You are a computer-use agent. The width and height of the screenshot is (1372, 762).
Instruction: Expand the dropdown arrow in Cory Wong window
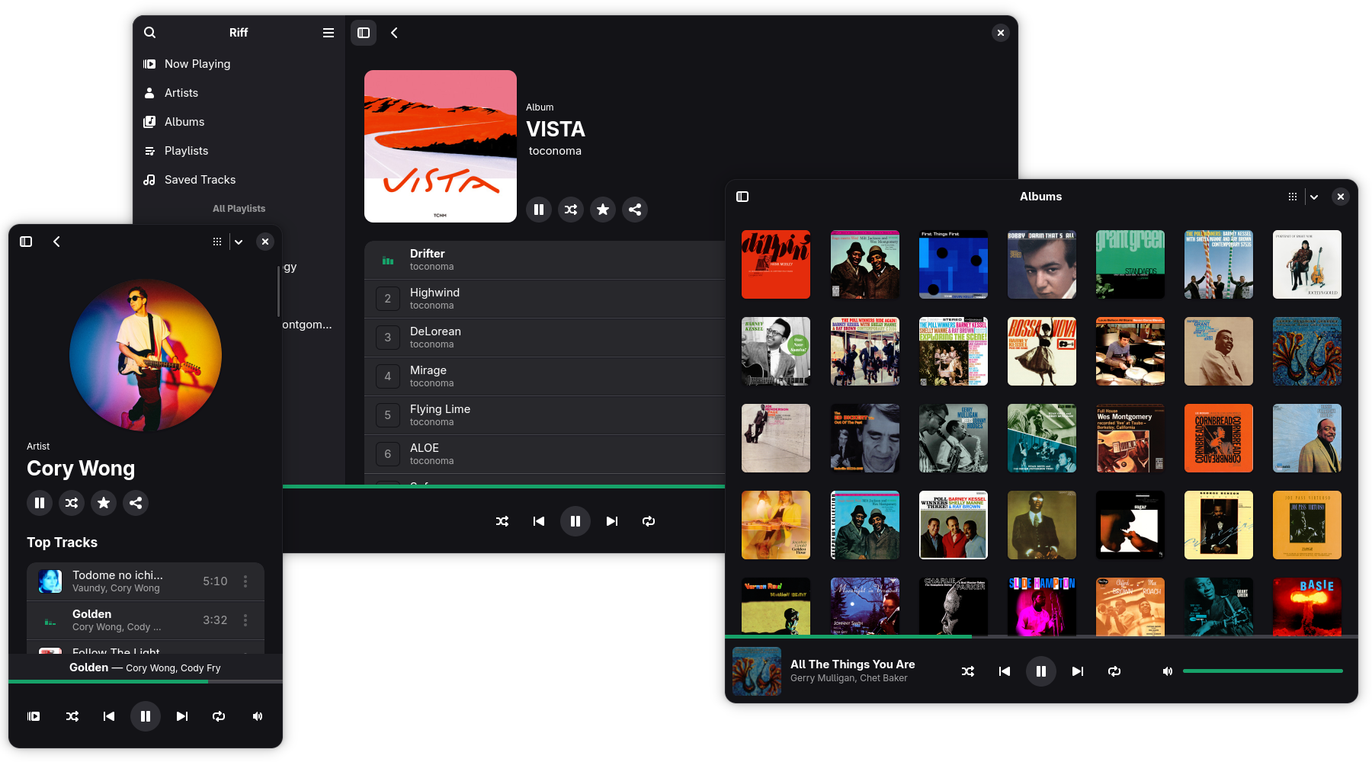coord(239,242)
